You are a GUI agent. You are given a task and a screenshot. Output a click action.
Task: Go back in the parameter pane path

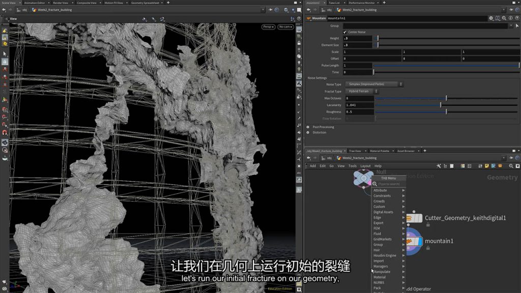coord(309,10)
